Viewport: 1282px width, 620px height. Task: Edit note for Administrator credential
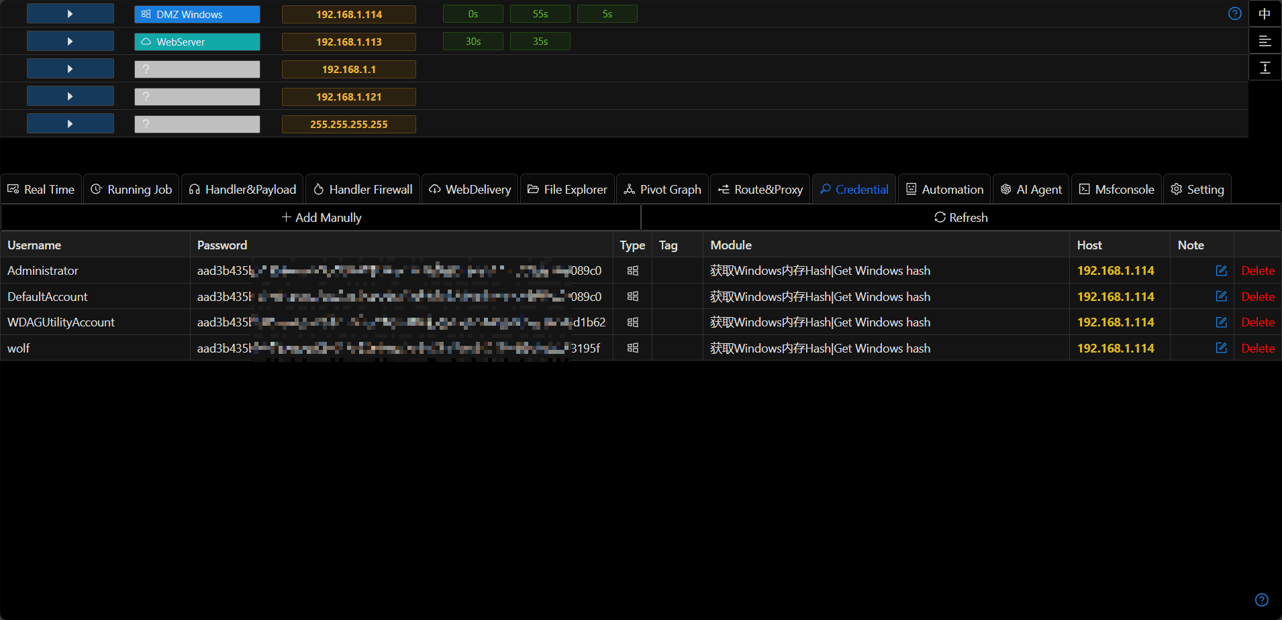[x=1221, y=271]
